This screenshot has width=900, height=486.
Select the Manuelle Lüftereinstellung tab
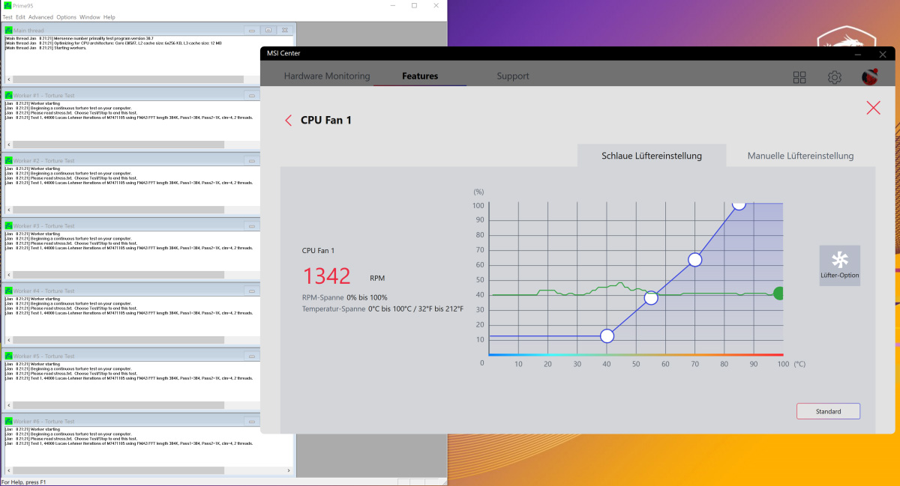(x=800, y=156)
